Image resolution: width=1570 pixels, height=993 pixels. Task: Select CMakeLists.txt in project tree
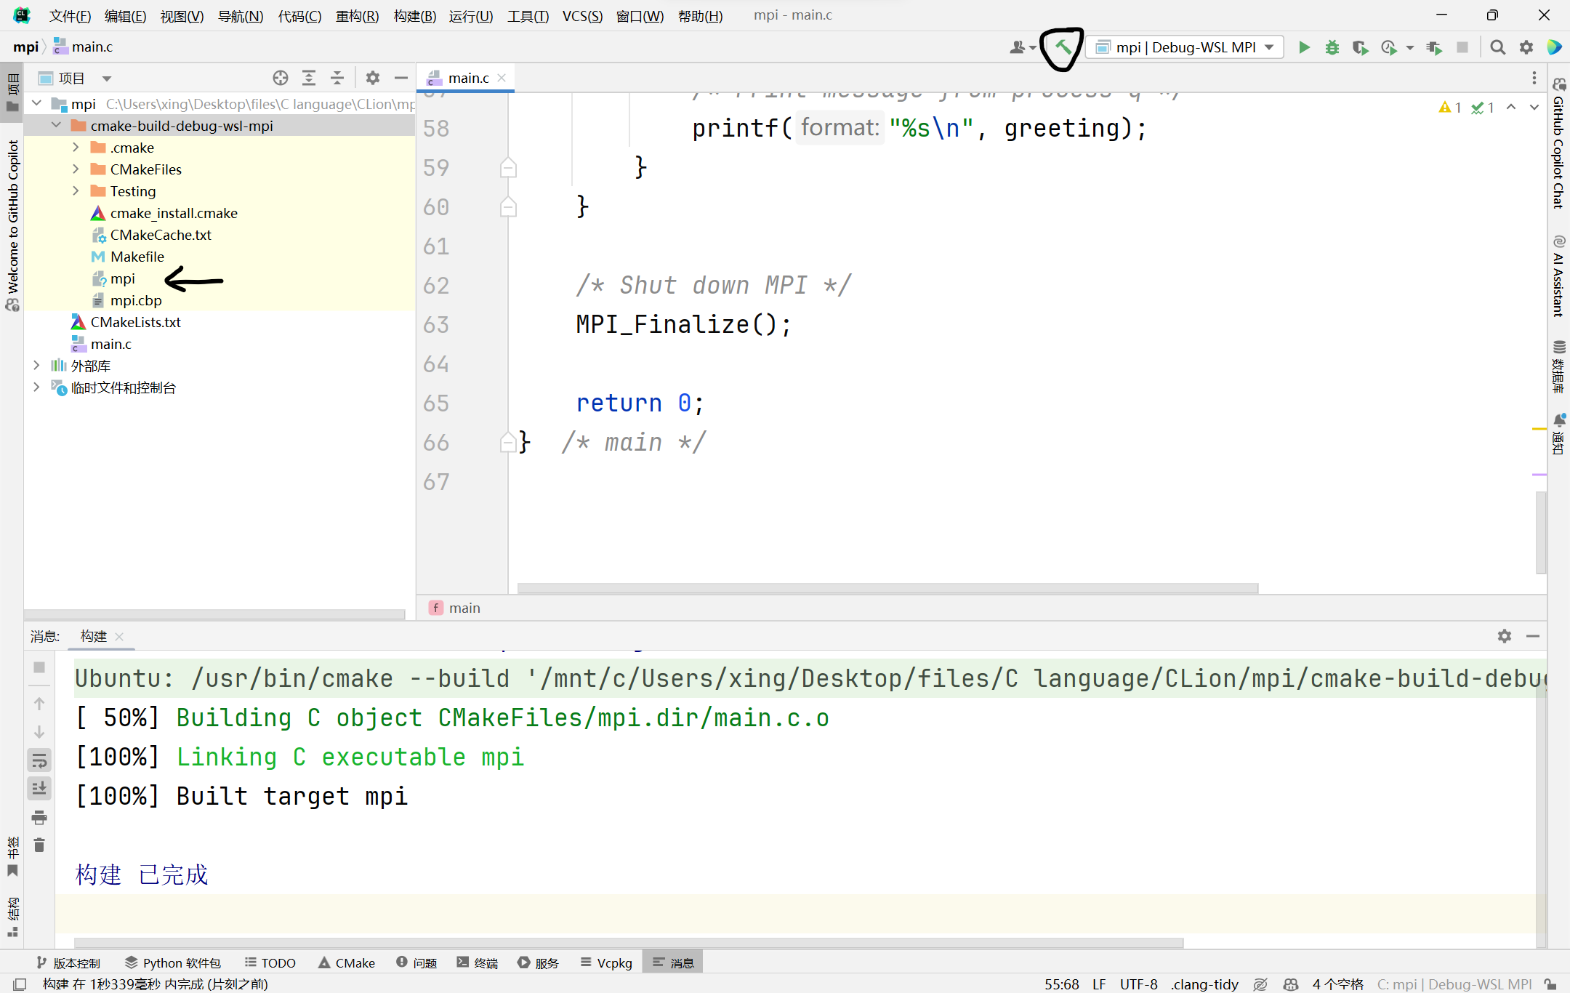click(x=135, y=322)
